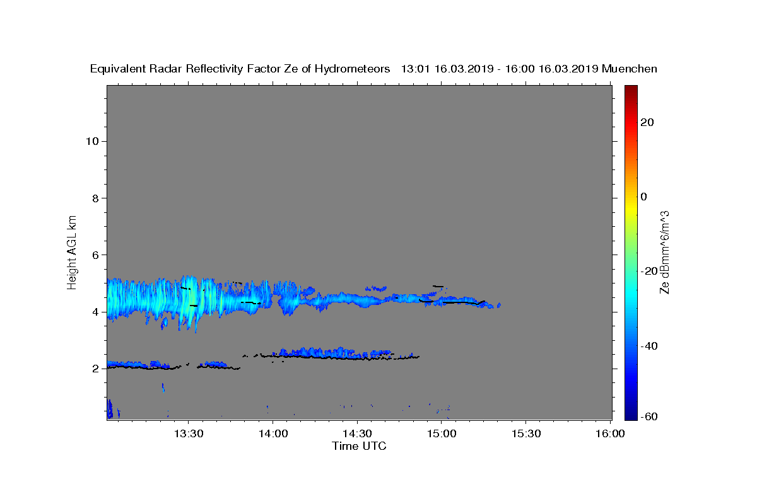This screenshot has height=504, width=757.
Task: Click the colorbar value -40 label
Action: (x=649, y=345)
